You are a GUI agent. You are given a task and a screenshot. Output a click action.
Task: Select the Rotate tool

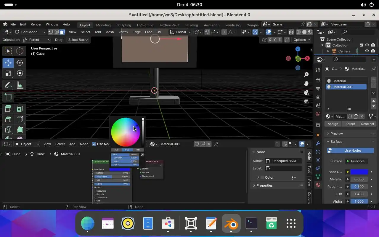point(20,63)
